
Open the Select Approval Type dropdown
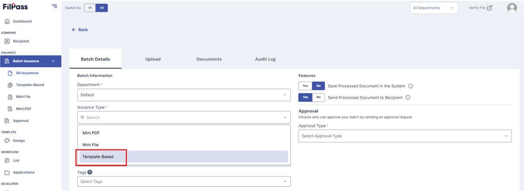click(405, 136)
